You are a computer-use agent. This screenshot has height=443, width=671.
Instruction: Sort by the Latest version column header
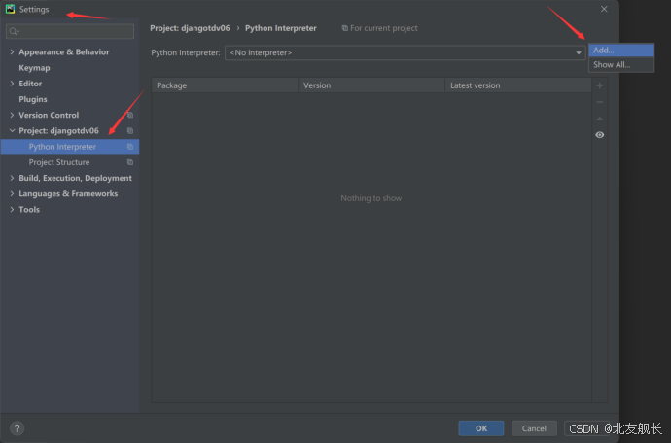(x=518, y=85)
